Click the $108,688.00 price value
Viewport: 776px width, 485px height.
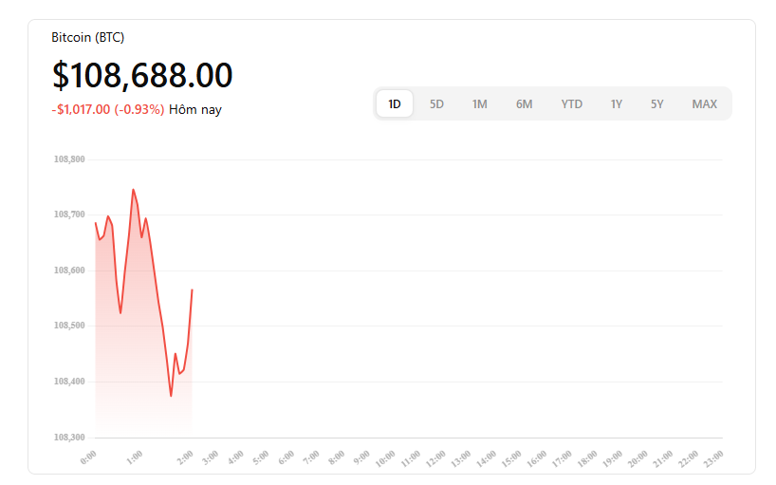point(142,75)
